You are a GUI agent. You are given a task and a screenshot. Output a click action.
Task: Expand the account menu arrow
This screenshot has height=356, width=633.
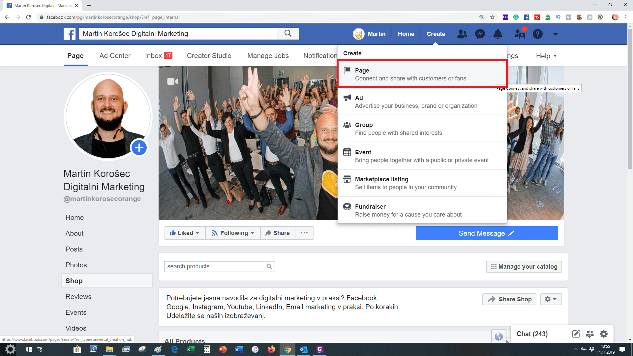555,34
